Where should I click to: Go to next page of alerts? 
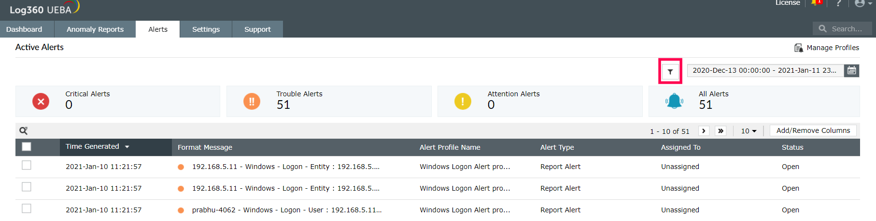(x=704, y=131)
